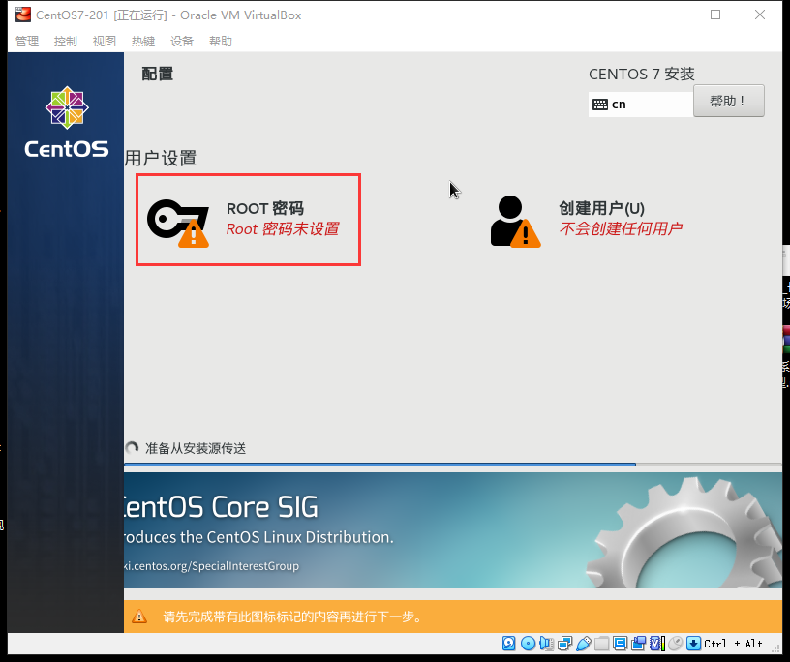The width and height of the screenshot is (790, 662).
Task: Open the 设备 menu
Action: 182,41
